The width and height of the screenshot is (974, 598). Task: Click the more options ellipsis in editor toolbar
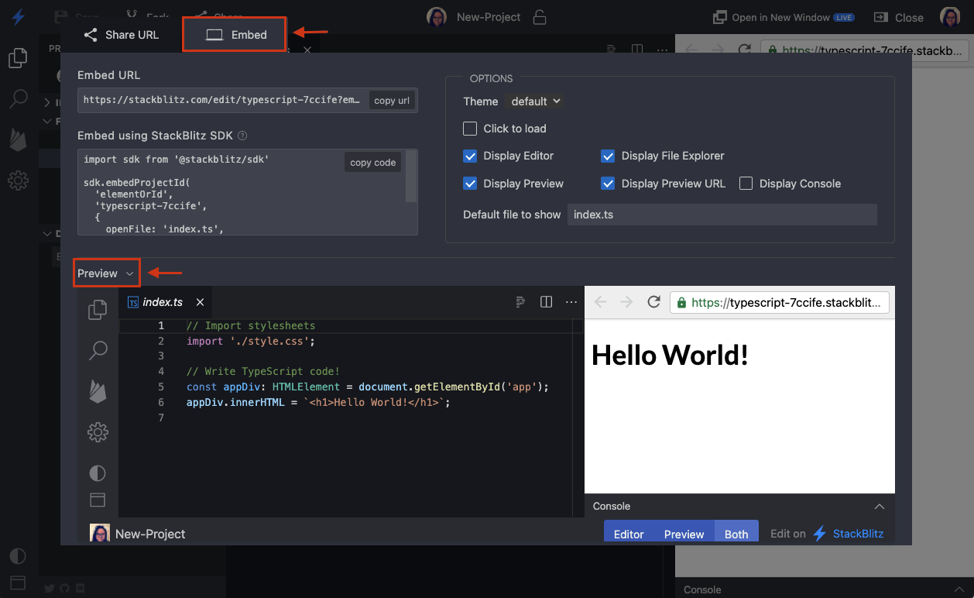[x=571, y=302]
